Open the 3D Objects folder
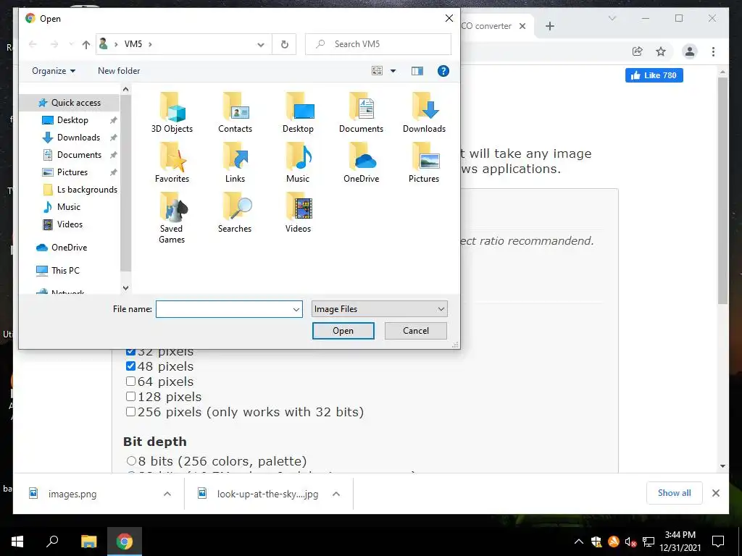742x556 pixels. pos(172,112)
